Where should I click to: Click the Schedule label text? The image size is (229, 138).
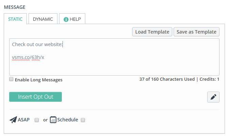[68, 120]
